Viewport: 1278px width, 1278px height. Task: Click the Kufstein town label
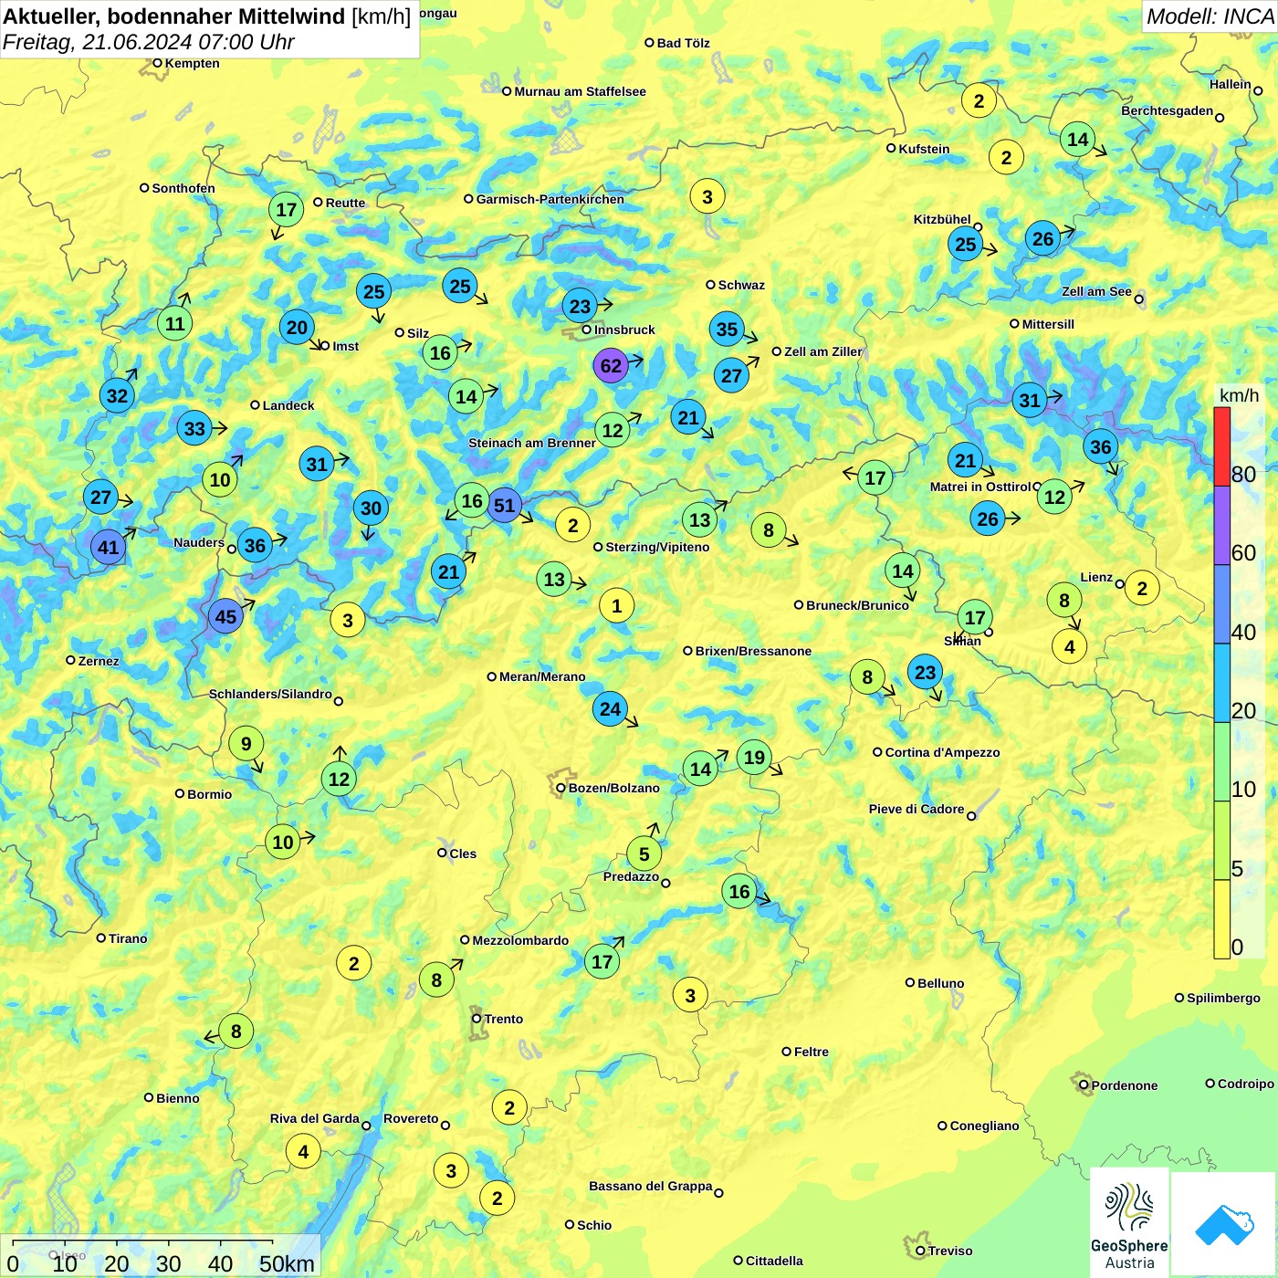924,149
